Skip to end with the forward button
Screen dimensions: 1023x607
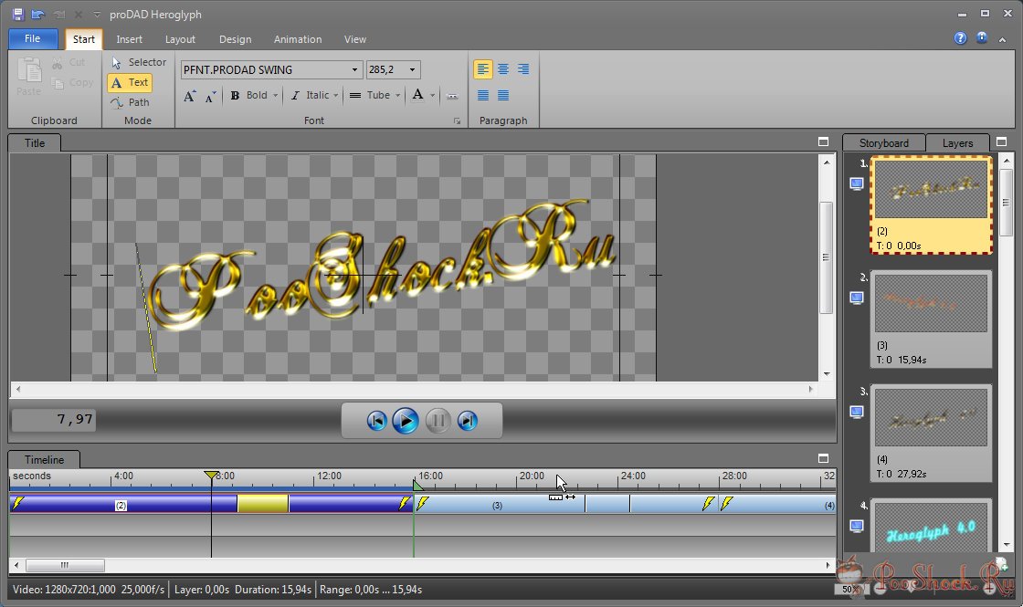tap(467, 421)
